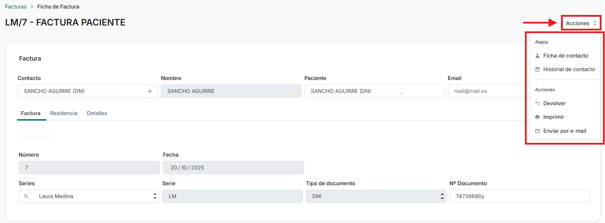Expand the Tipo de documento DNI dropdown
Viewport: 605px width, 223px height.
442,196
